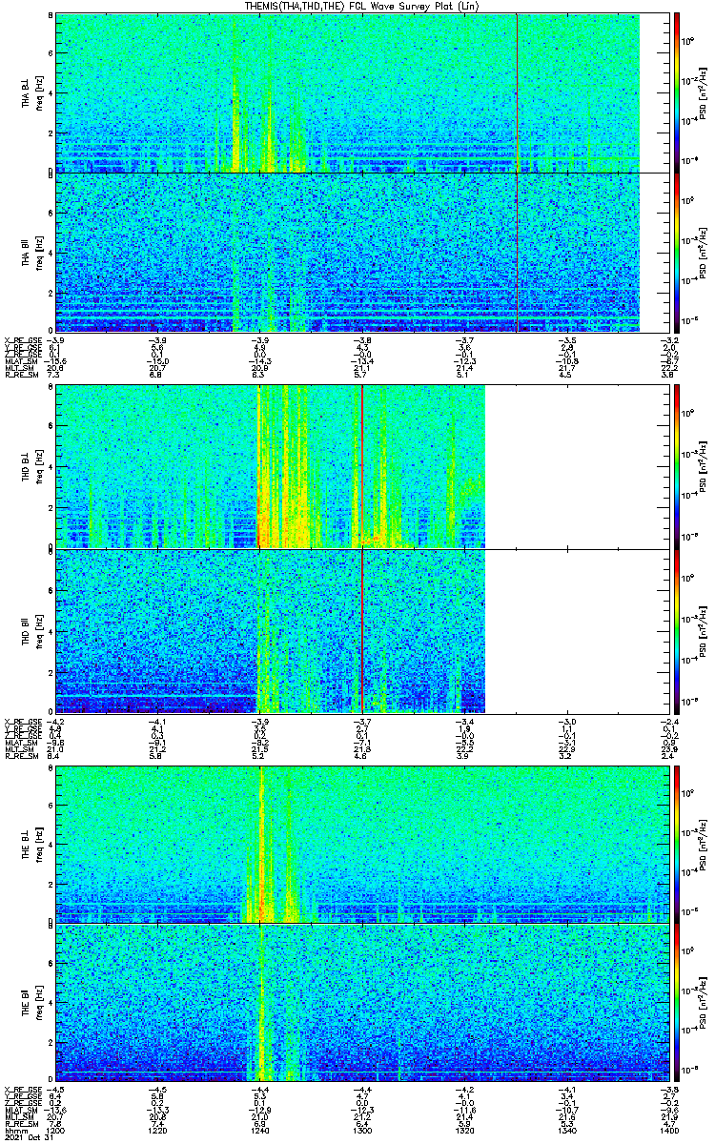Image resolution: width=715 pixels, height=1144 pixels.
Task: Click the red vertical marker in THA BII panel
Action: (x=517, y=252)
